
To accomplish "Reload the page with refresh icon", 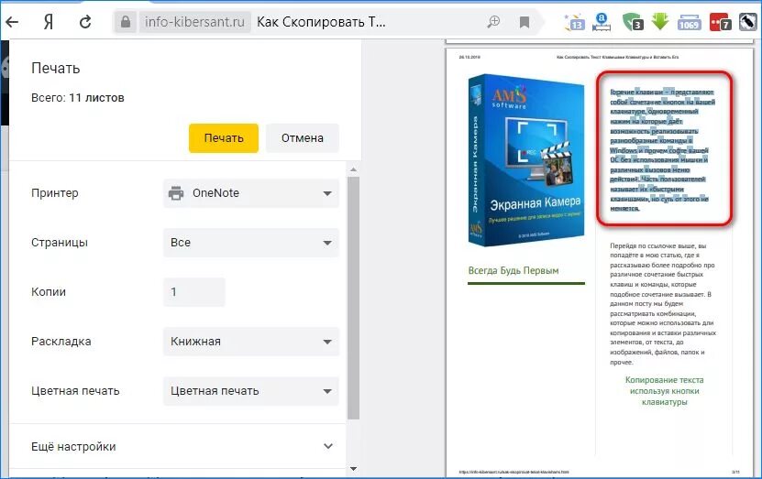I will tap(85, 22).
